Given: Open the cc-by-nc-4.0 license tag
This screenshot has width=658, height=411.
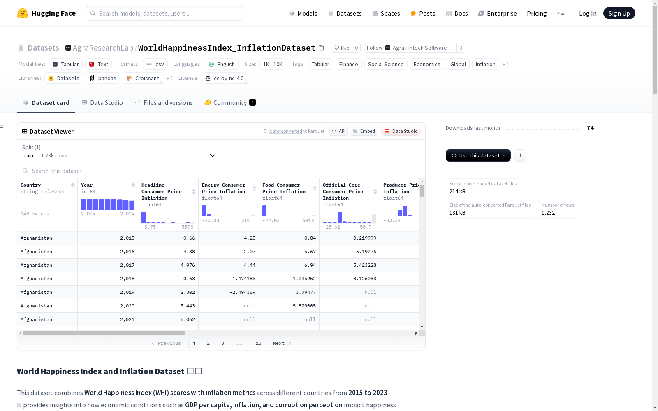Looking at the screenshot, I should pos(225,79).
